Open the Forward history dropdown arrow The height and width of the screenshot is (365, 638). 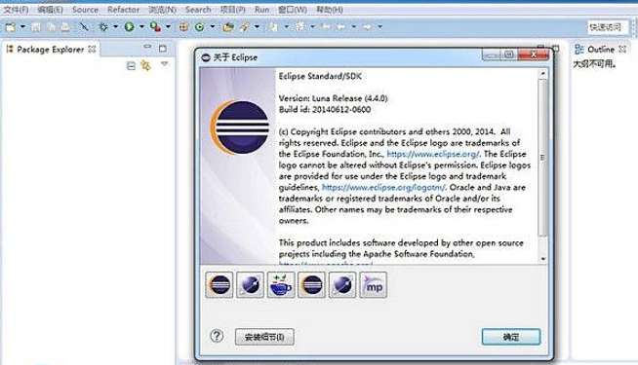point(379,27)
